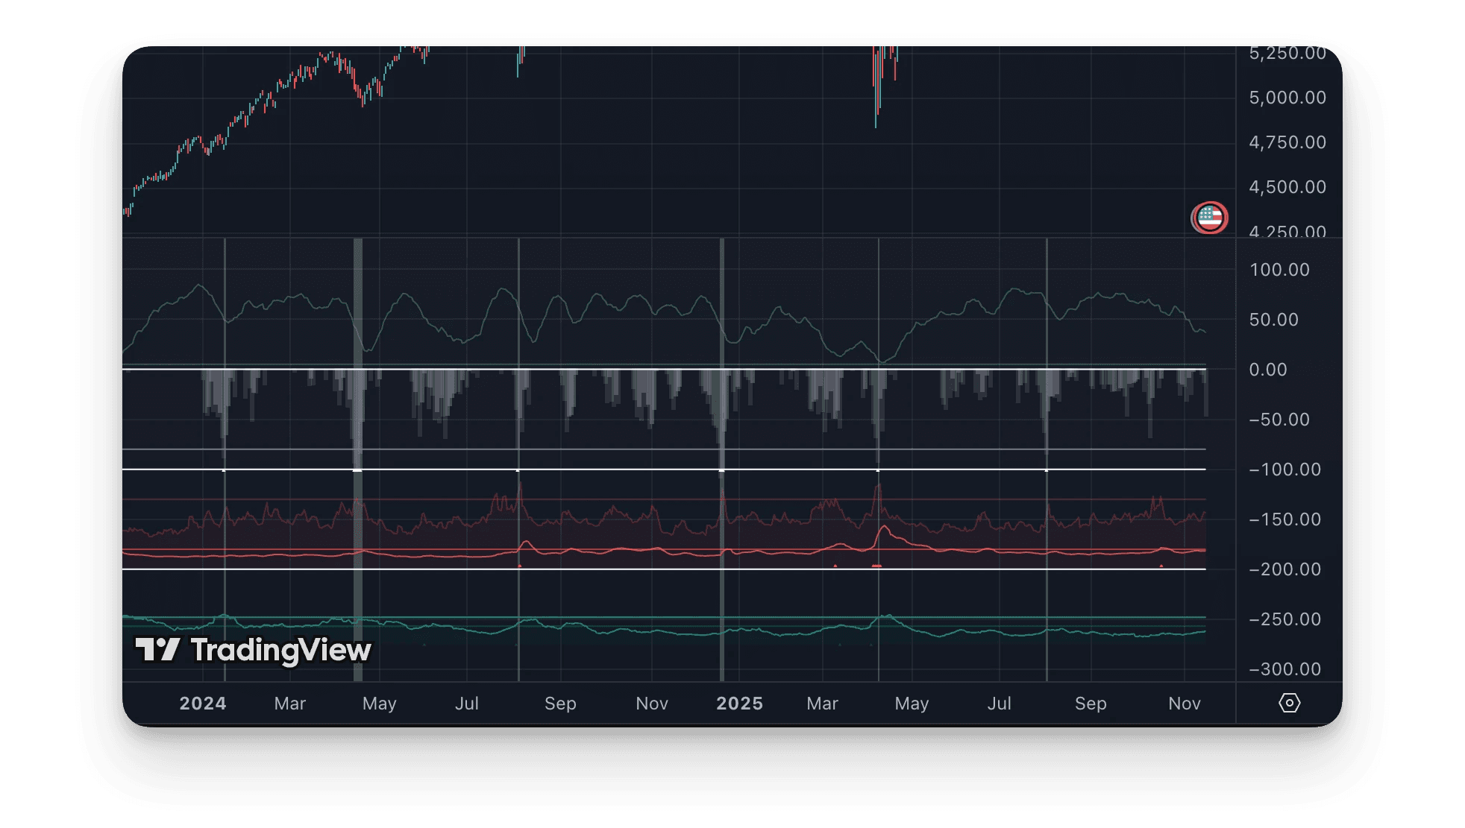Click the 2024 label on the time axis
1465x828 pixels.
[x=202, y=704]
